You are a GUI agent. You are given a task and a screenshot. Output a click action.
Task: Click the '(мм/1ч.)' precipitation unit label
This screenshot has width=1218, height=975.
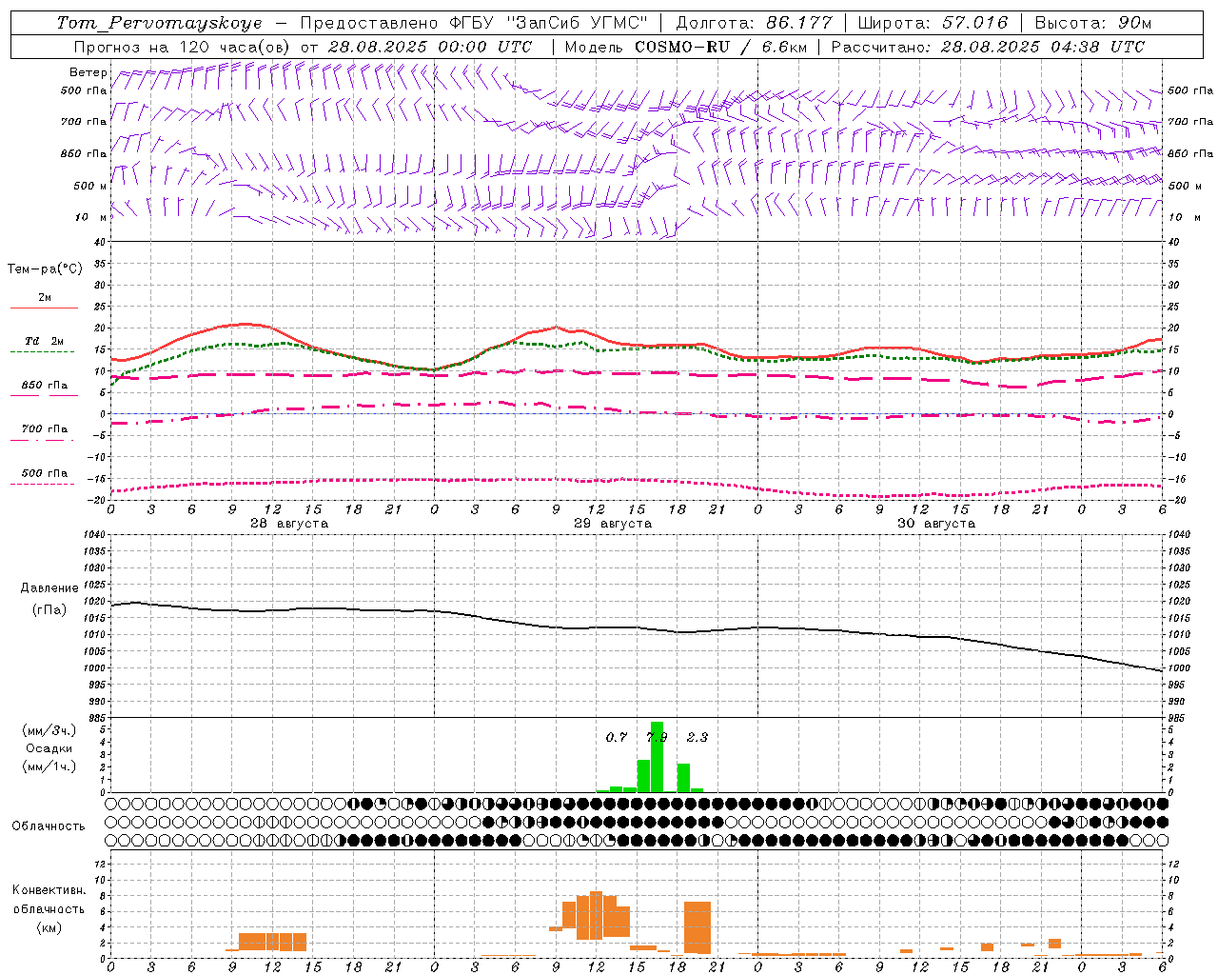49,766
